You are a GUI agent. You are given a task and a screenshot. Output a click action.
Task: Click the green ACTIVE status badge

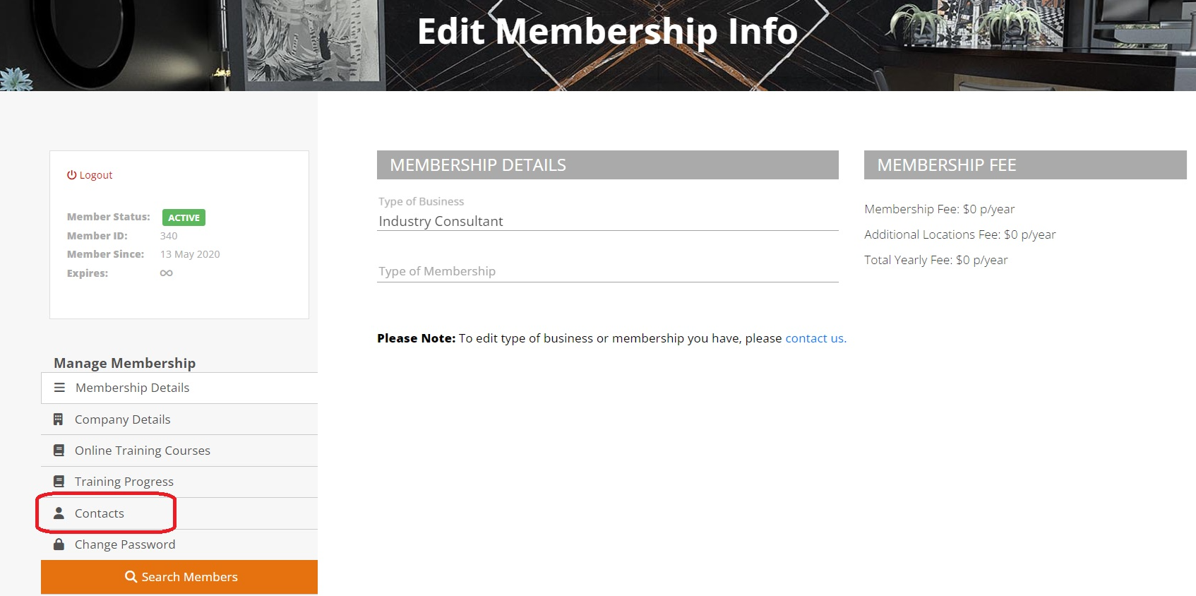pyautogui.click(x=183, y=217)
